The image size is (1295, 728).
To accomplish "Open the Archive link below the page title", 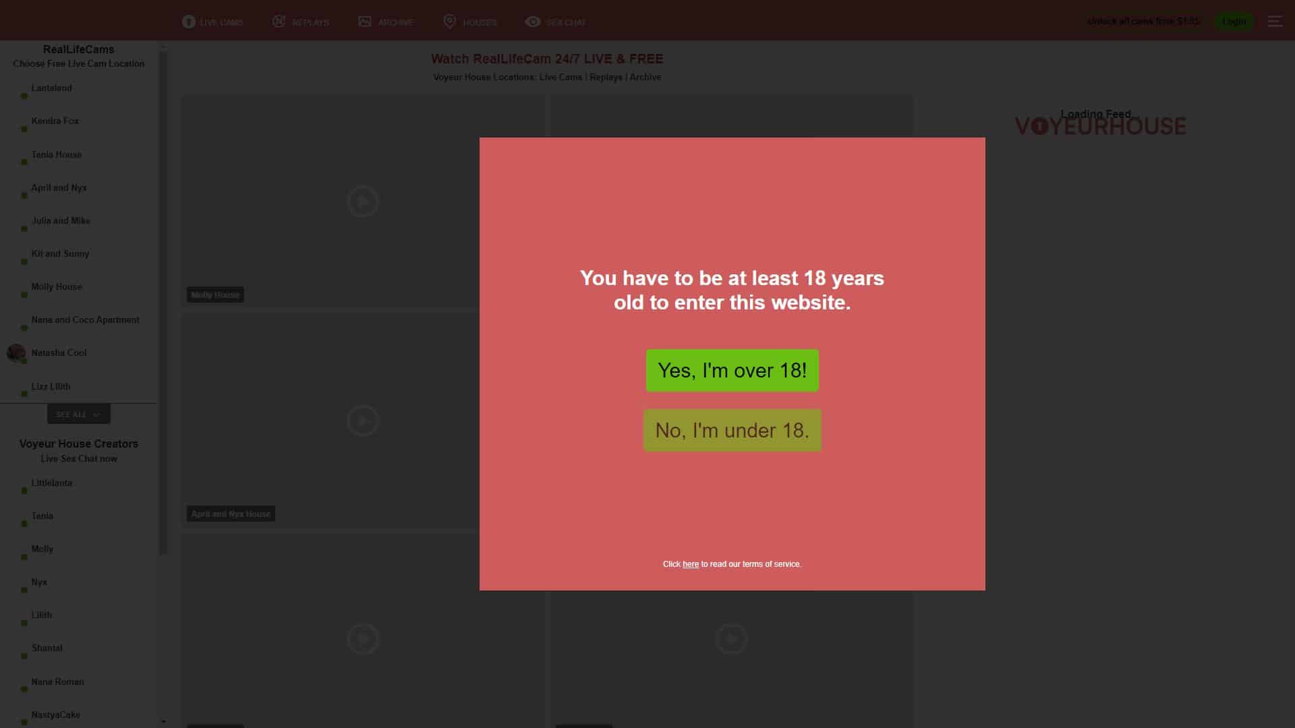I will 645,78.
